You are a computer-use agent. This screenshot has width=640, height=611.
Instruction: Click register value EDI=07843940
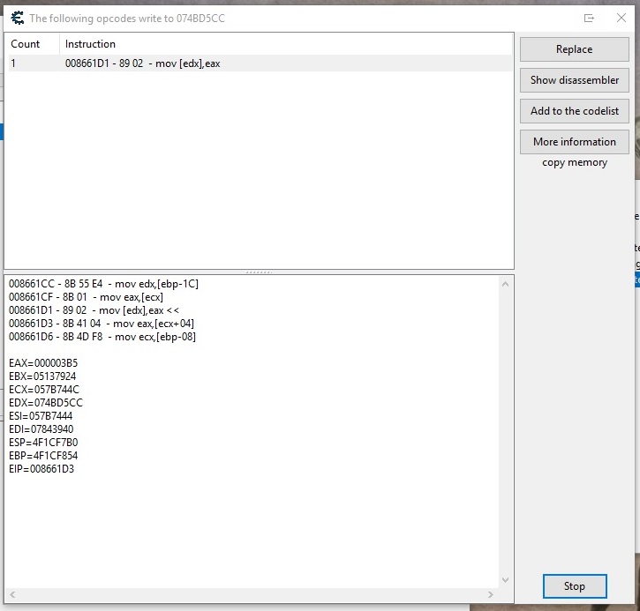tap(41, 429)
